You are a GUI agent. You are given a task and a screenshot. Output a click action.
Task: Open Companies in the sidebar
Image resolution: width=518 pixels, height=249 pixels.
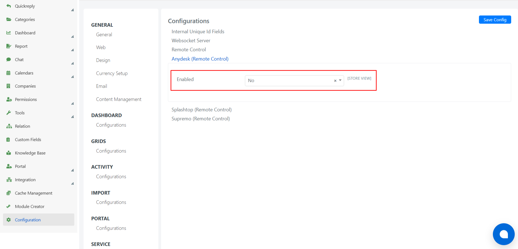click(x=25, y=86)
